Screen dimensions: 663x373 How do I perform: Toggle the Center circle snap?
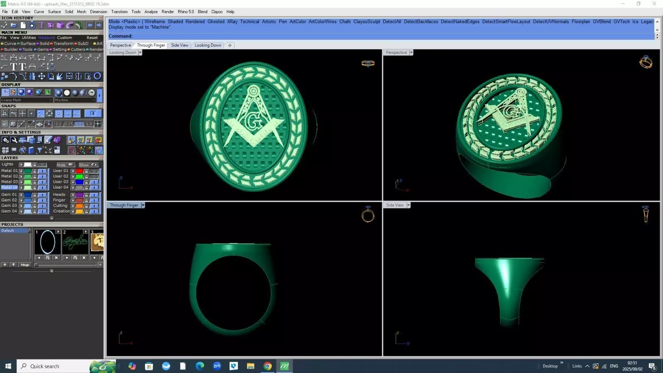(x=58, y=114)
